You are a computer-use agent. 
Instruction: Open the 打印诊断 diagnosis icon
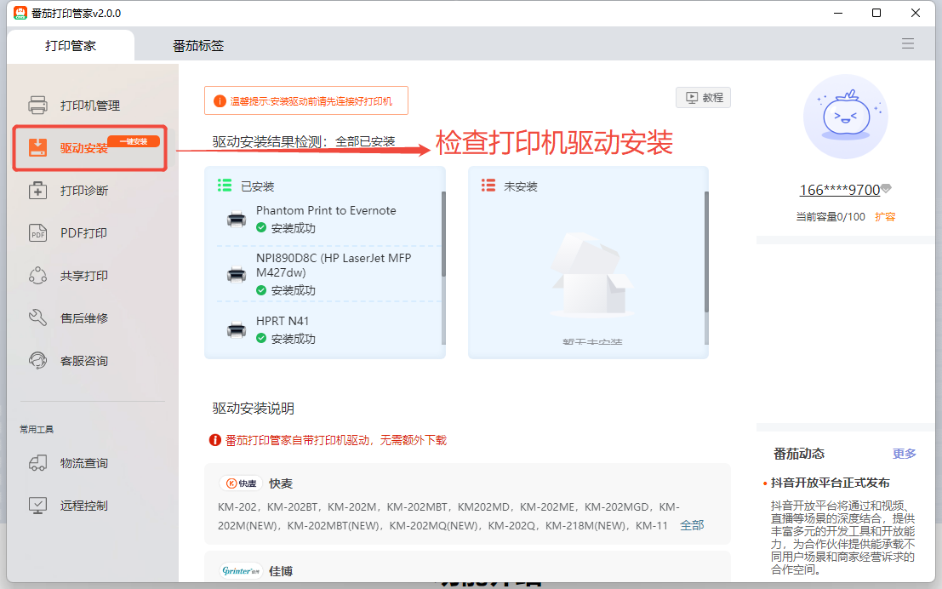click(x=37, y=191)
